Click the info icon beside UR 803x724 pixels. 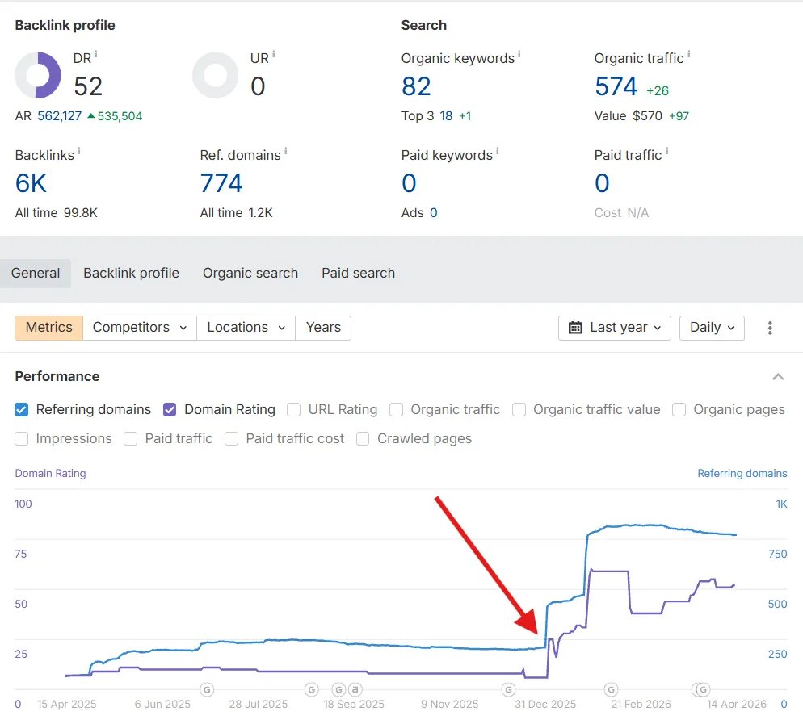[273, 55]
